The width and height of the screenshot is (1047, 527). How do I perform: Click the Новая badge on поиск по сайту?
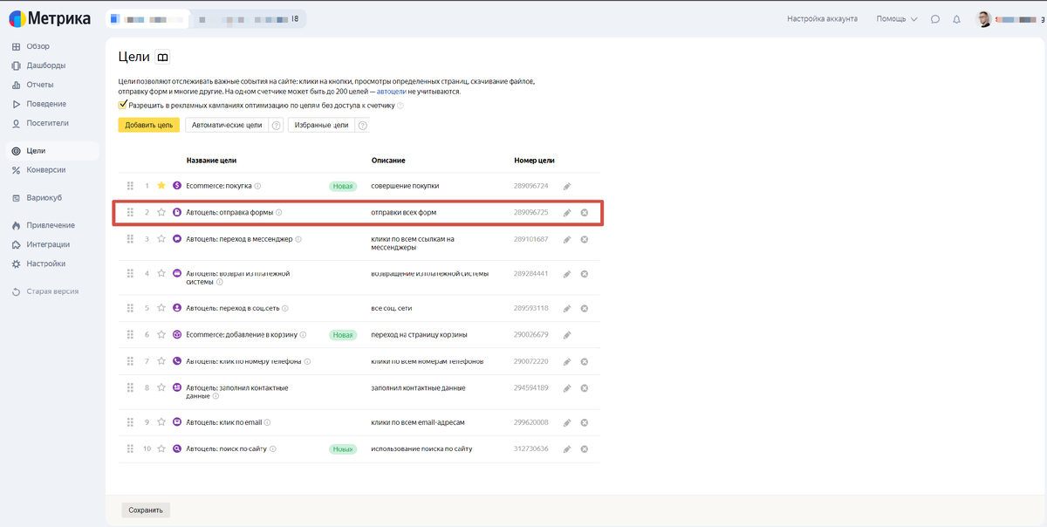point(343,449)
